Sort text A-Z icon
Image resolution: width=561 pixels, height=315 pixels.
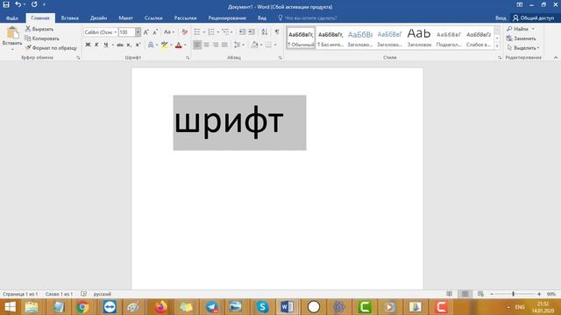pos(265,32)
